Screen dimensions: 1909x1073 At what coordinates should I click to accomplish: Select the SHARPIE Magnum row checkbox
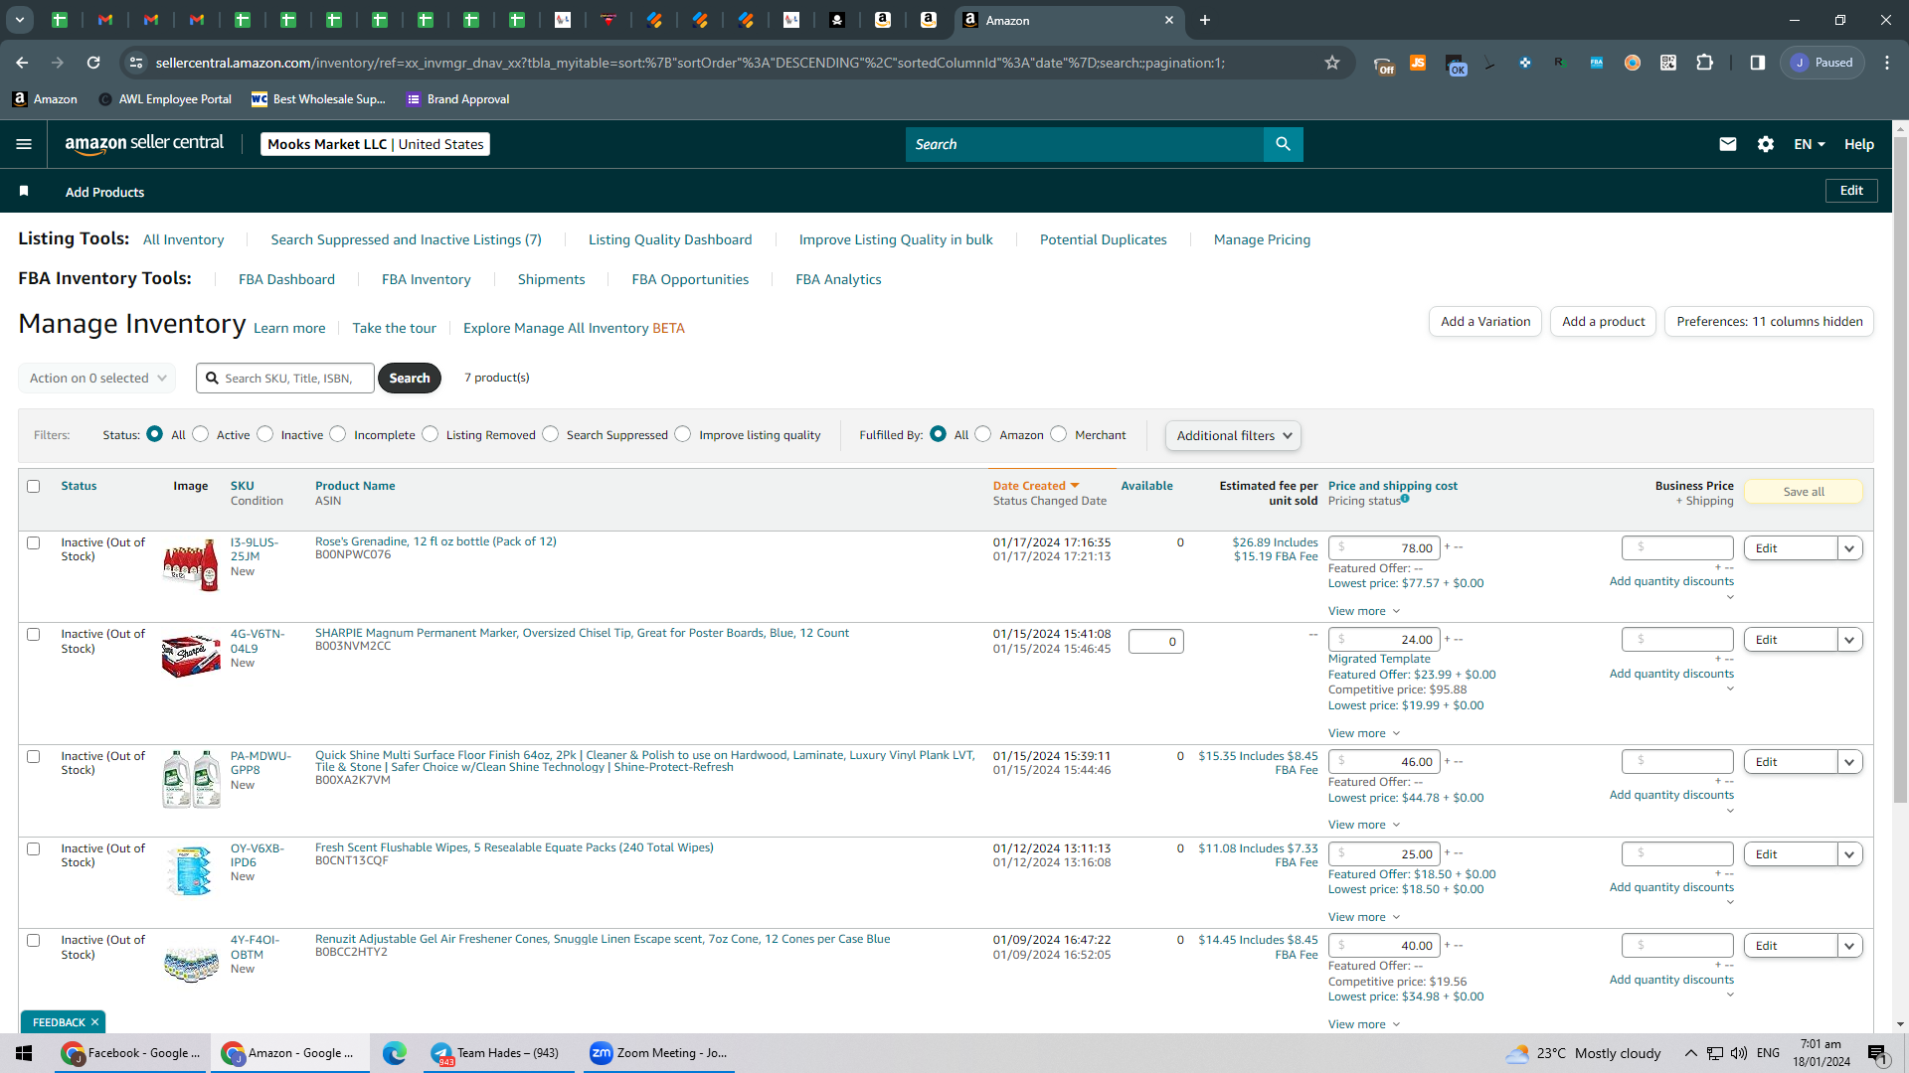pos(34,634)
